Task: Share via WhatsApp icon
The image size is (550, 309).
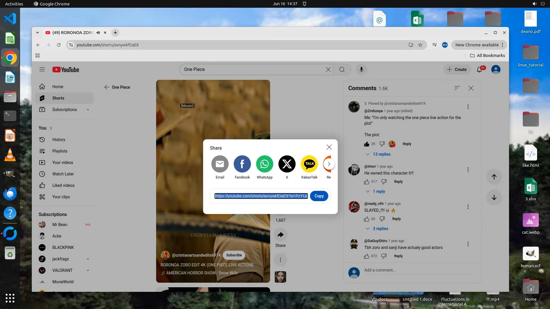Action: tap(264, 164)
